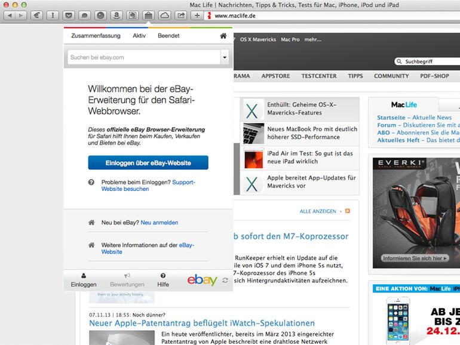The image size is (460, 345).
Task: Click the Amazon toolbar extension icon
Action: click(116, 14)
